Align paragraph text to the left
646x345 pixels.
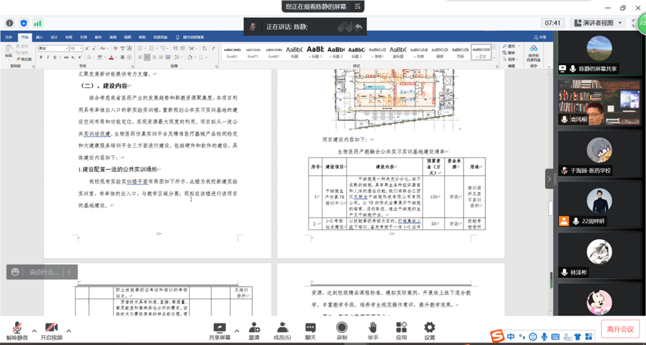(x=140, y=57)
